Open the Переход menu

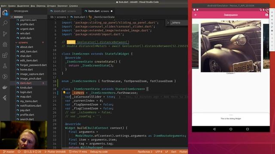click(41, 6)
